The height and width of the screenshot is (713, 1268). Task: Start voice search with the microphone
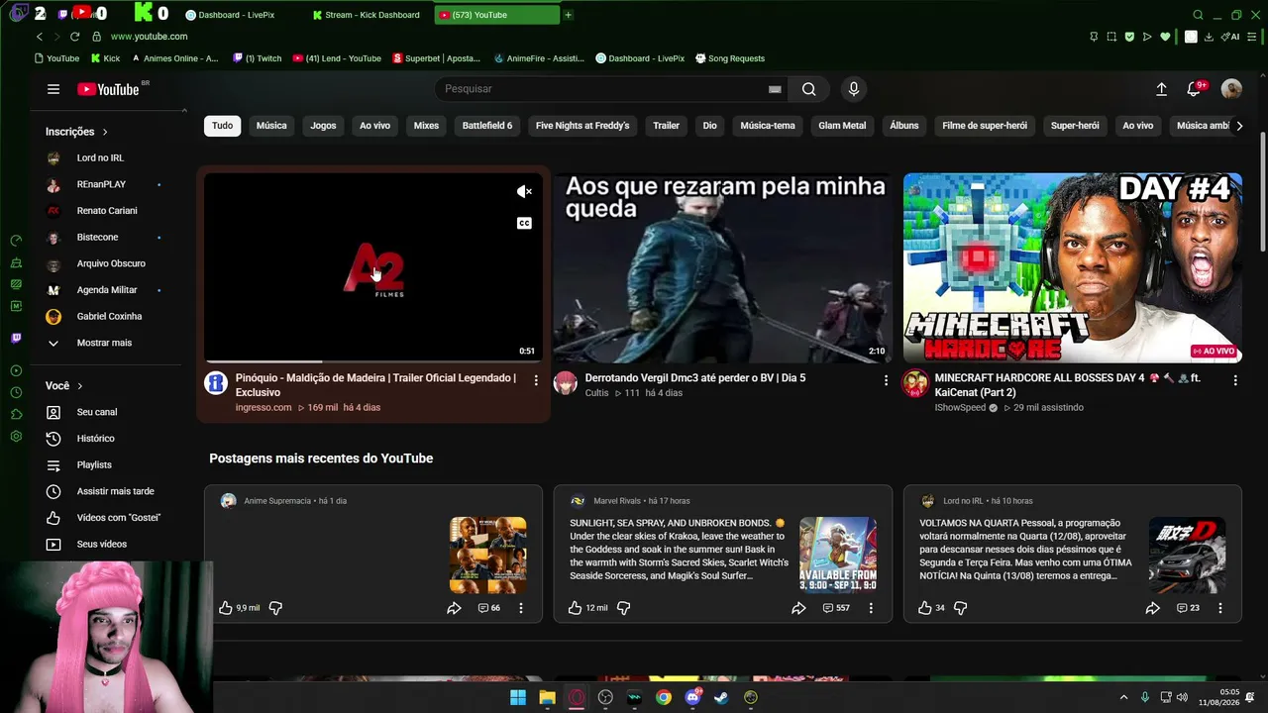[x=854, y=89]
